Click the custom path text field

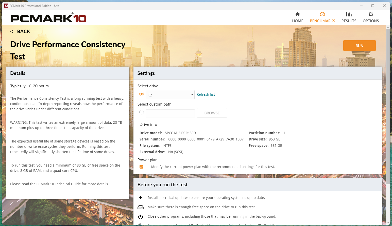pos(170,113)
